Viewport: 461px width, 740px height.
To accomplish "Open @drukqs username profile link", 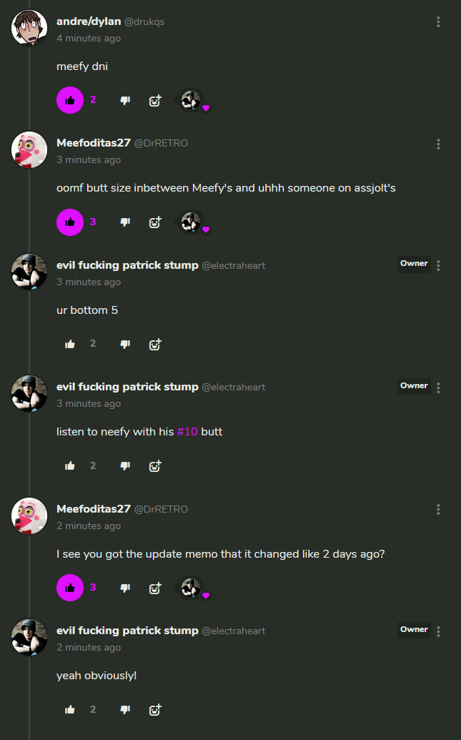I will pyautogui.click(x=144, y=21).
